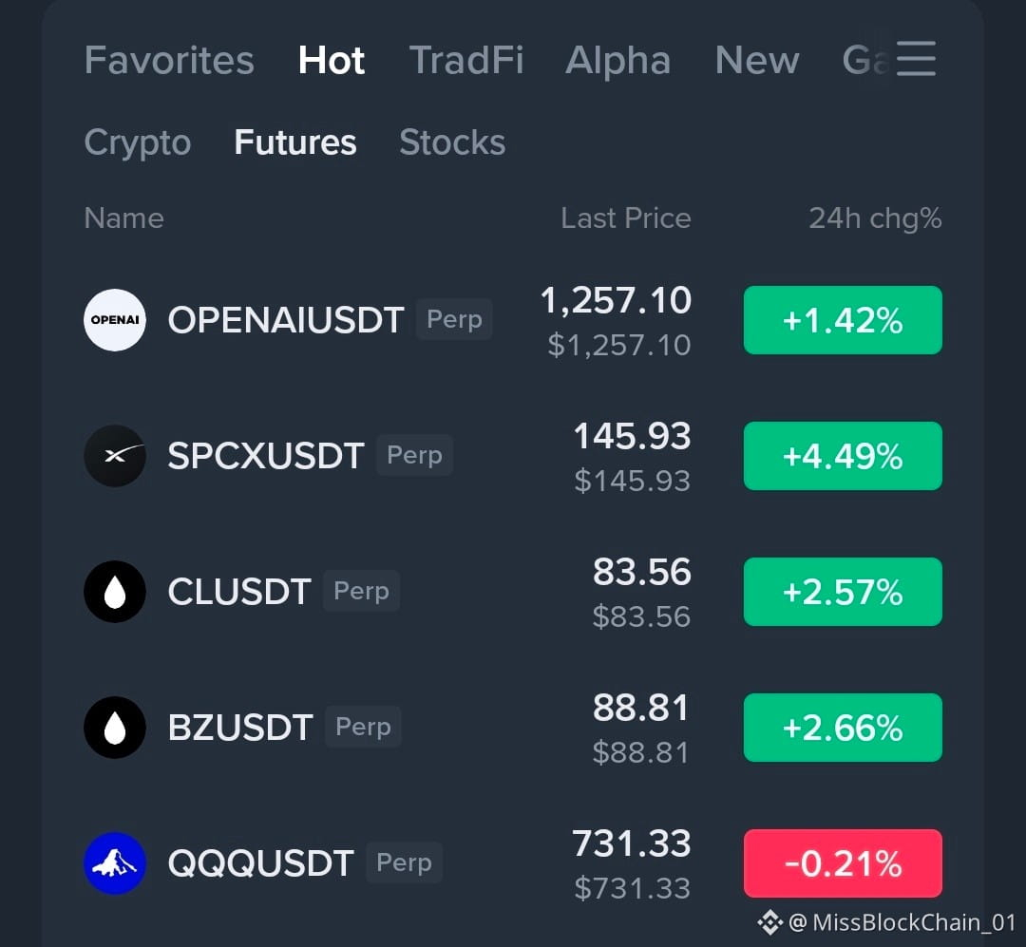Open the SPCXUSDT Perp contract row
Viewport: 1026px width, 947px height.
point(513,456)
